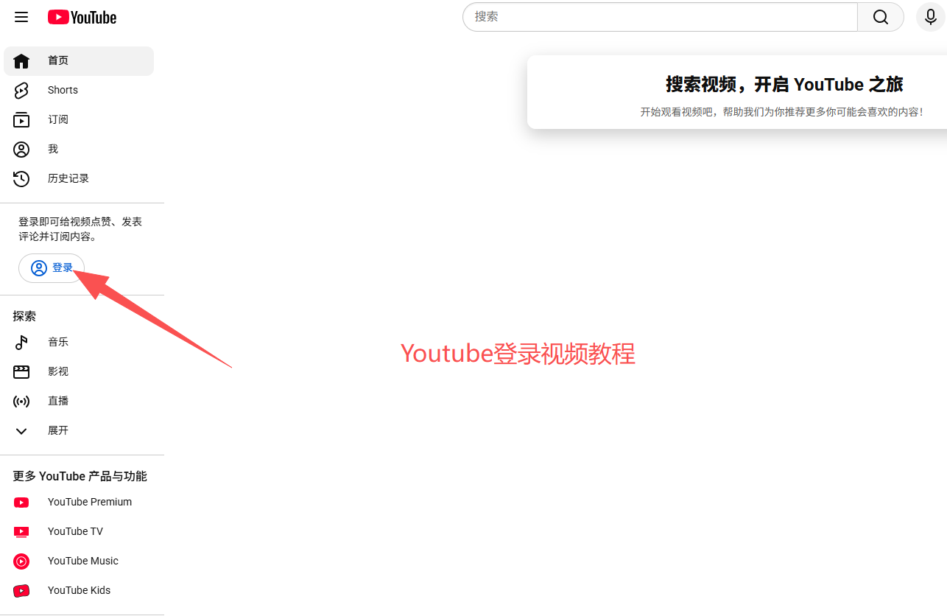Click the YouTube TV icon
Screen dimensions: 947x616
(x=21, y=531)
